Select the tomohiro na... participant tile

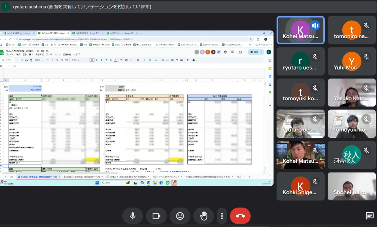(352, 30)
